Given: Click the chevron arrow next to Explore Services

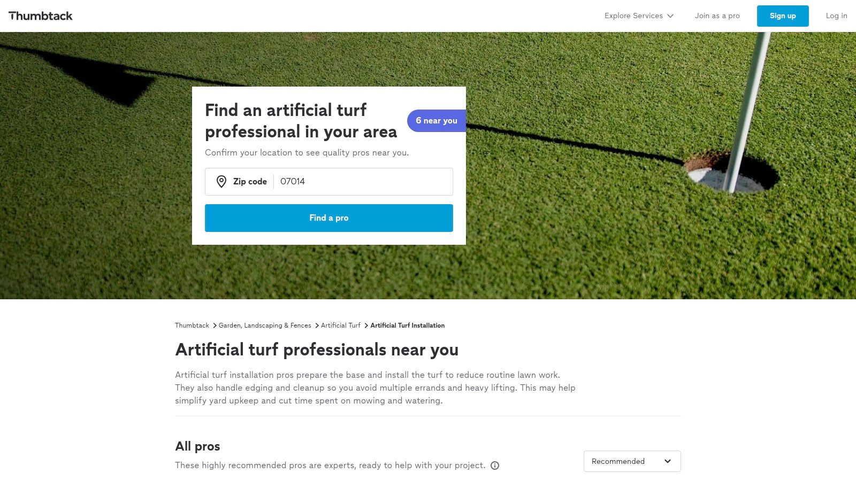Looking at the screenshot, I should coord(670,16).
